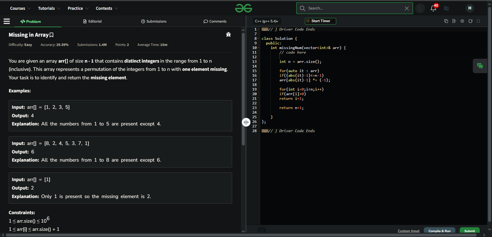Click the Submissions: 1.4M text
This screenshot has height=237, width=492.
[x=92, y=45]
